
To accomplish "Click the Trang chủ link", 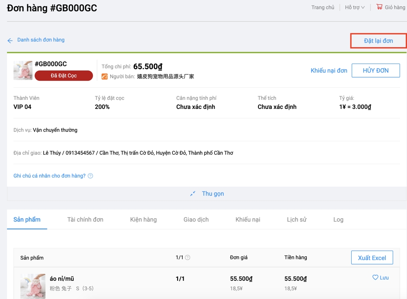I will 323,7.
